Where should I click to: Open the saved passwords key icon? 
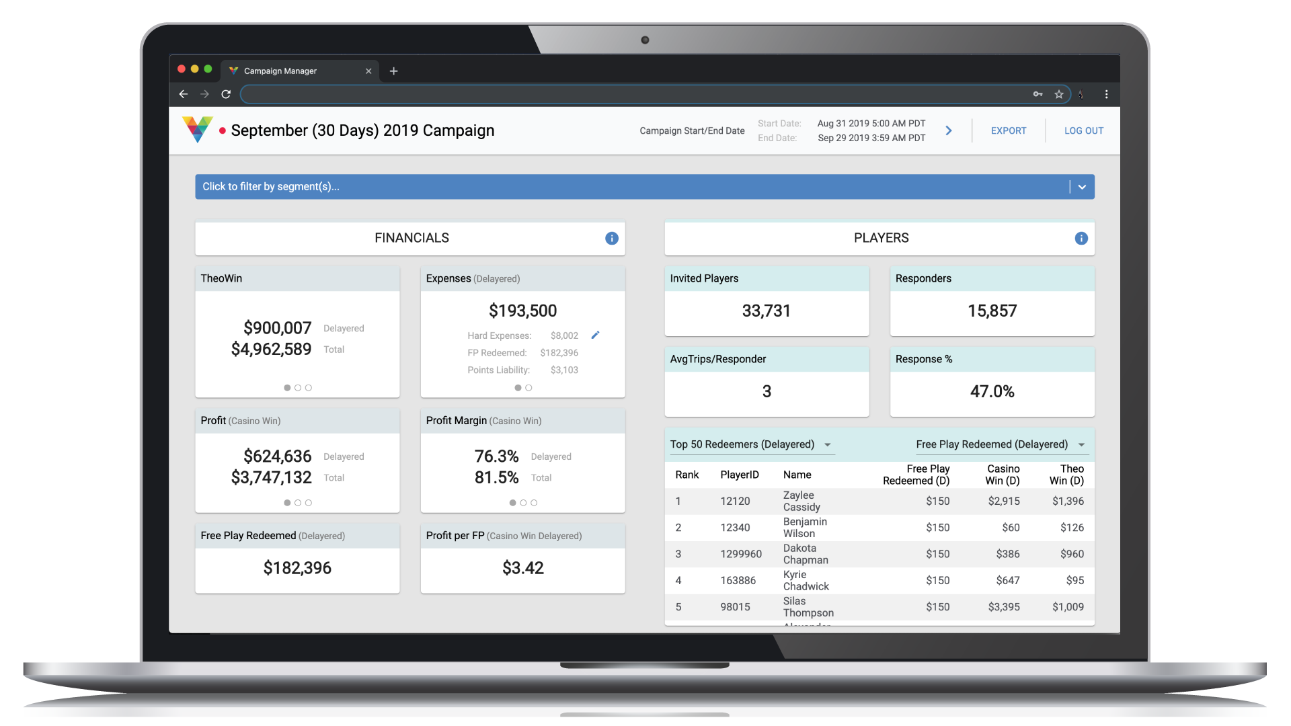1038,94
